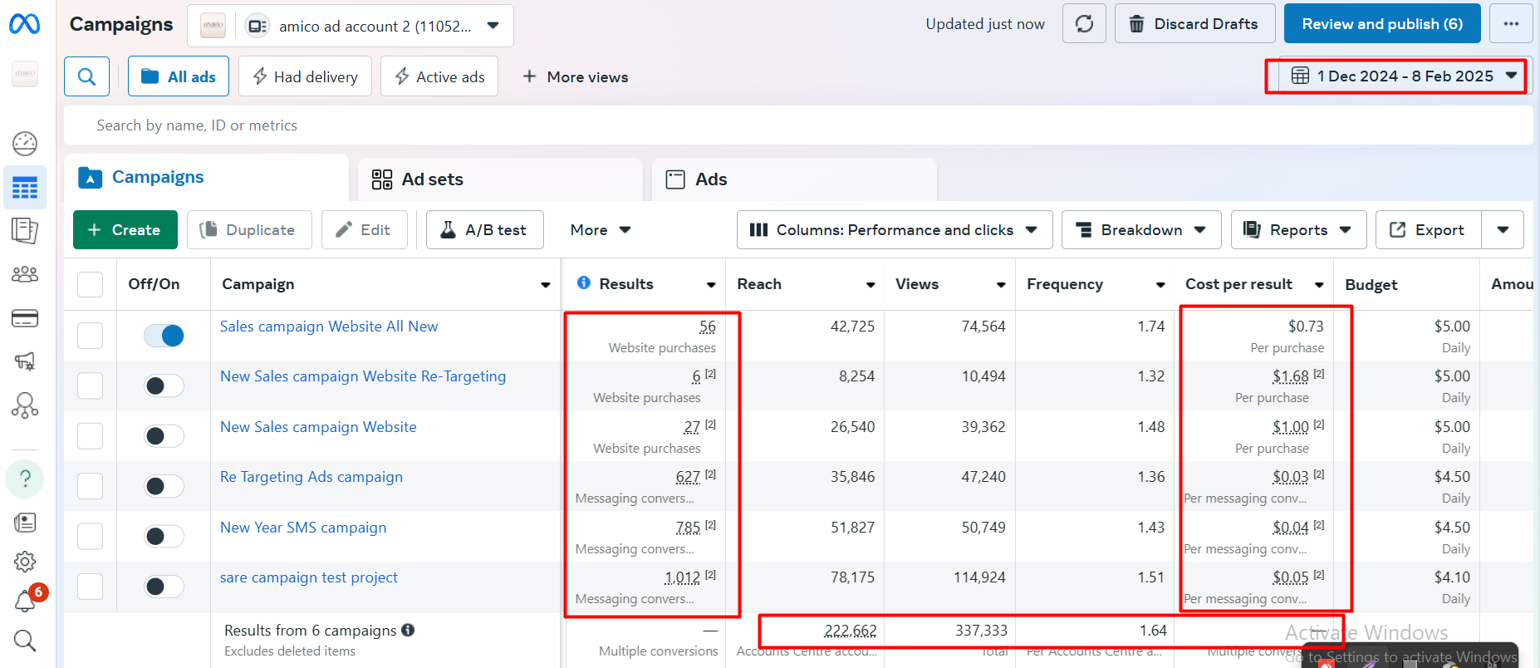Viewport: 1540px width, 668px height.
Task: Click Review and publish (6) button
Action: coord(1381,24)
